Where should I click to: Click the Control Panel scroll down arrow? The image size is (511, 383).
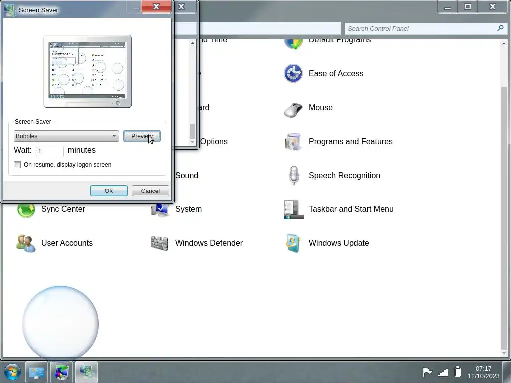(504, 353)
